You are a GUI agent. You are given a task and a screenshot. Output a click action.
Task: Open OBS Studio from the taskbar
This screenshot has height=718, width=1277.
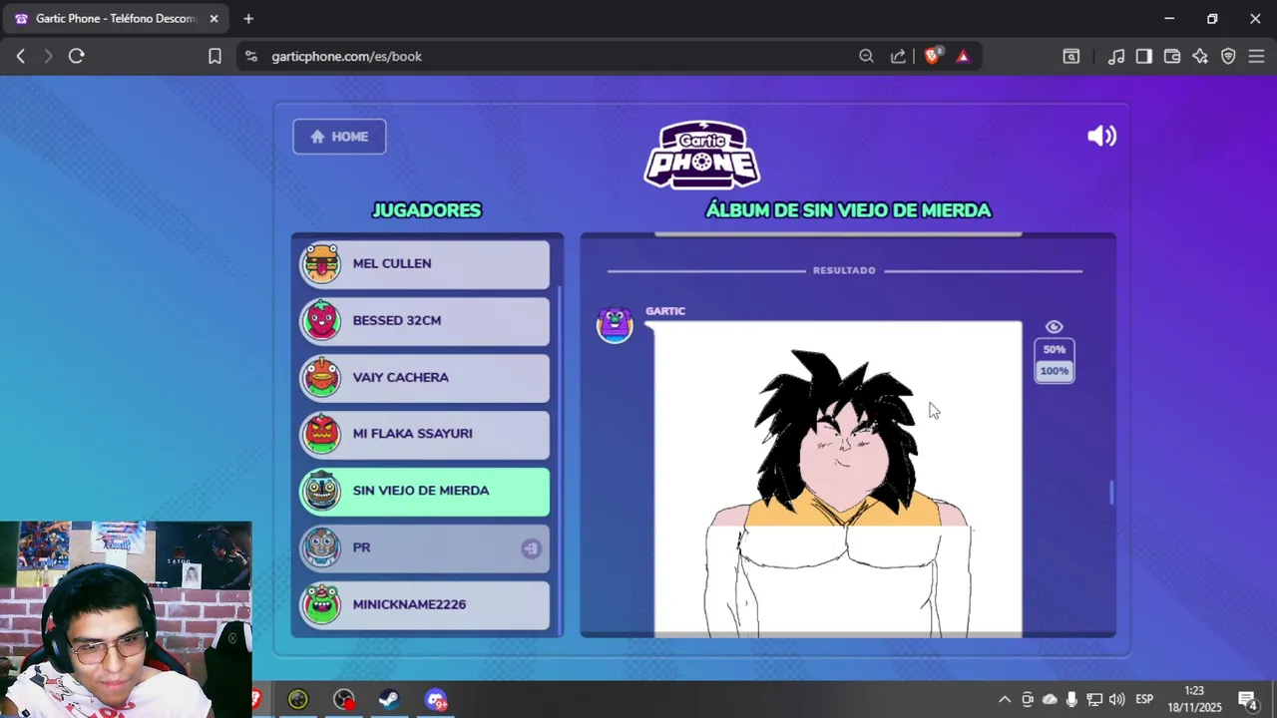(344, 700)
